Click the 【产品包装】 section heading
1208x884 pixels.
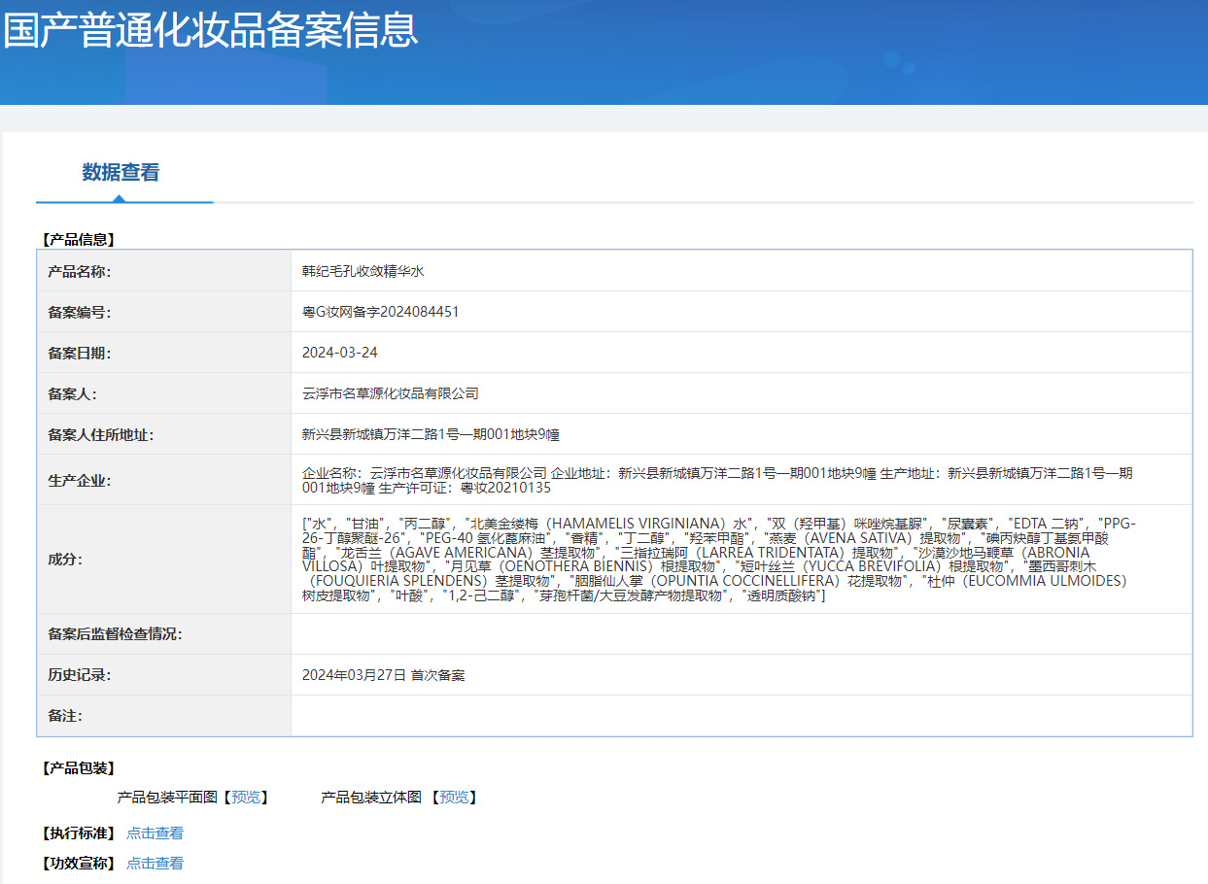pos(78,768)
